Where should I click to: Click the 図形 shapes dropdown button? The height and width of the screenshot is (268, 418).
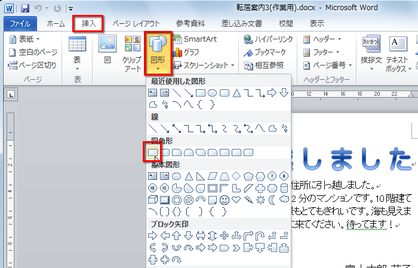[158, 53]
